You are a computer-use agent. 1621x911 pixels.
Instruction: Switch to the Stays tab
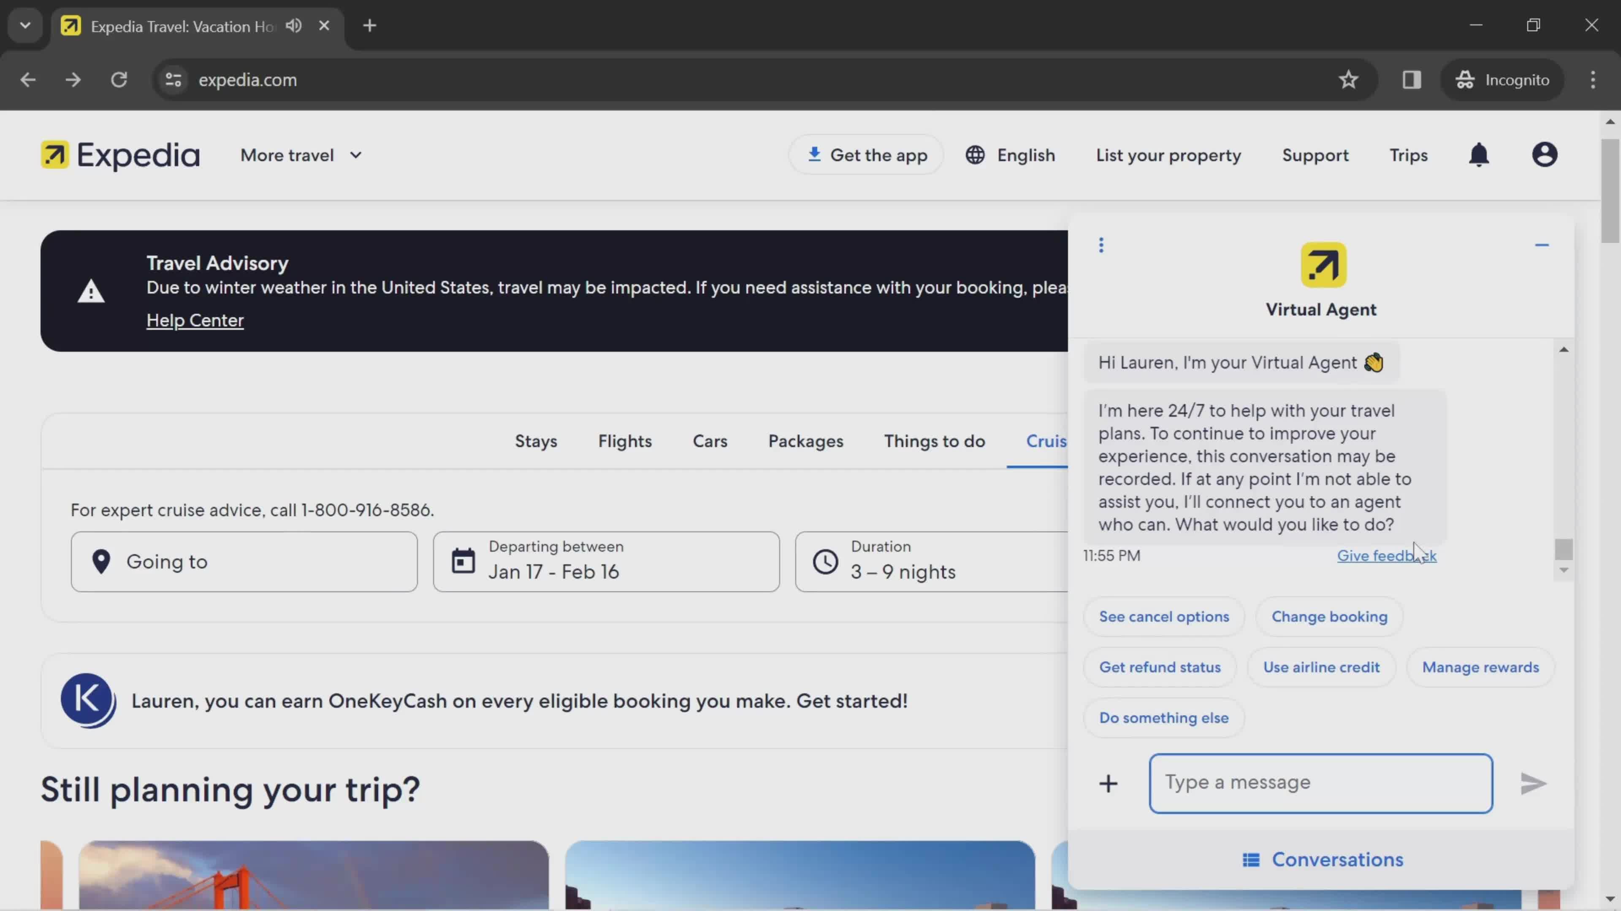[536, 441]
